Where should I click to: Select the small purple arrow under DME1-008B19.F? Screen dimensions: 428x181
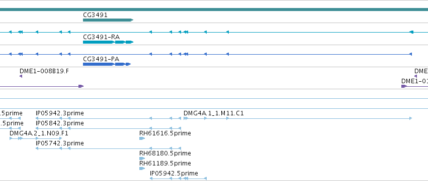click(x=21, y=76)
